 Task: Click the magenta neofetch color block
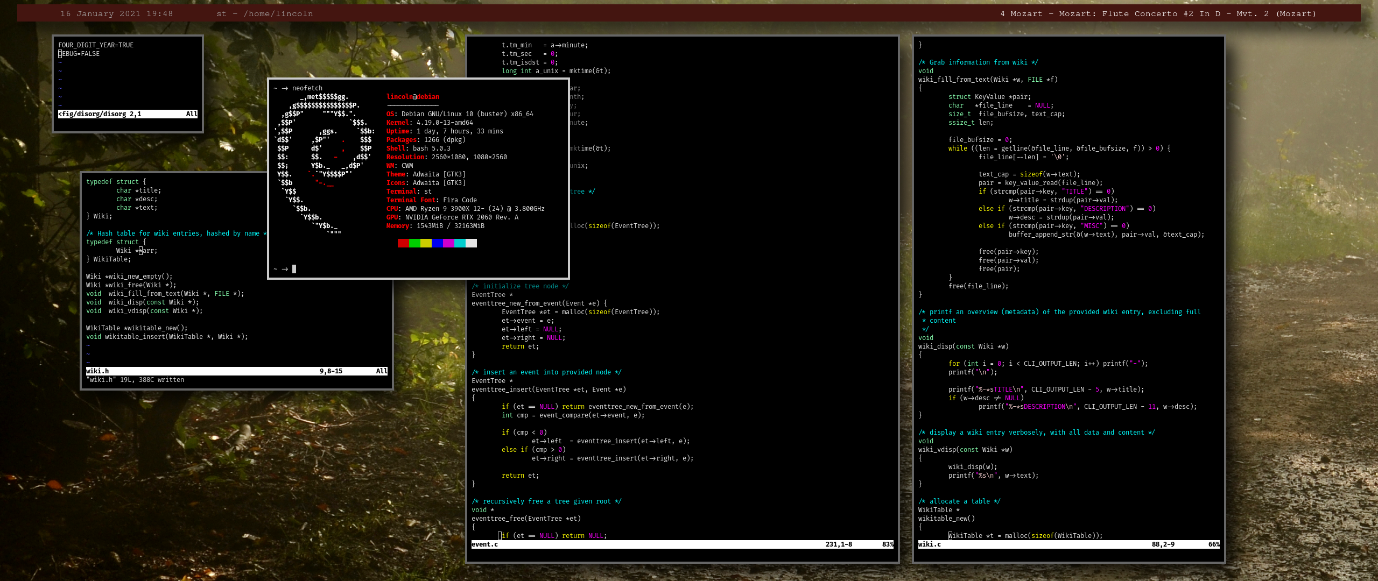coord(448,243)
